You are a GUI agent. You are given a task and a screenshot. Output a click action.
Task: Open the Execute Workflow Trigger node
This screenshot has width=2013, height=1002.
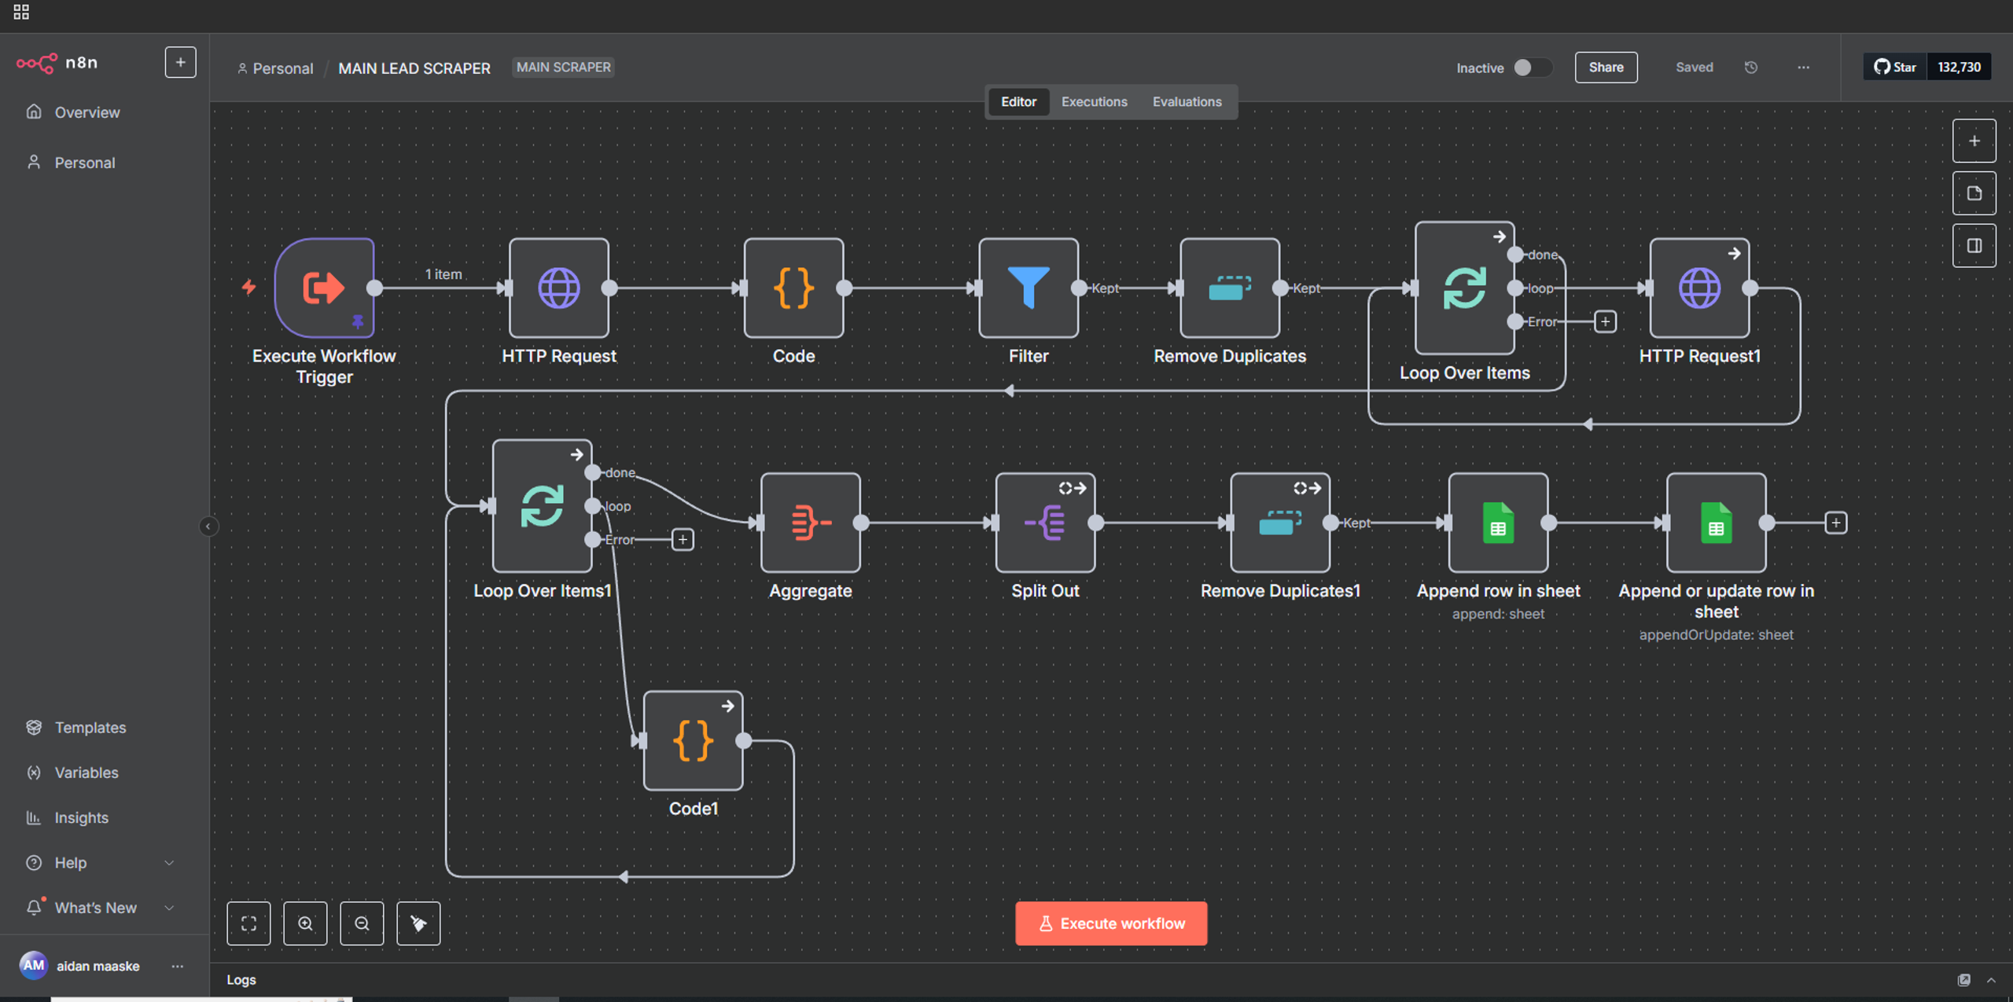pyautogui.click(x=324, y=288)
